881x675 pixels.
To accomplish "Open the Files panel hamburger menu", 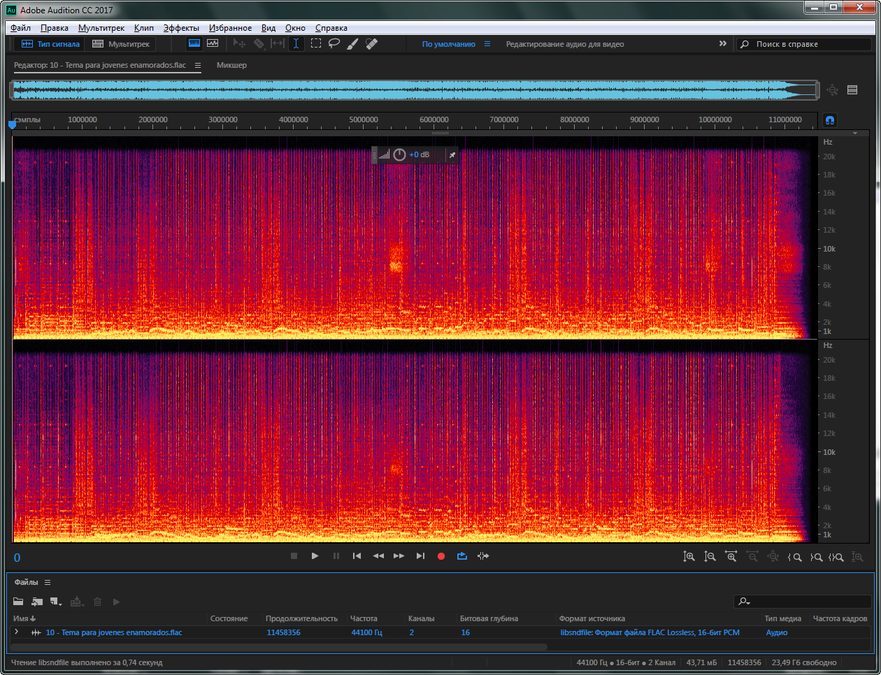I will tap(48, 582).
